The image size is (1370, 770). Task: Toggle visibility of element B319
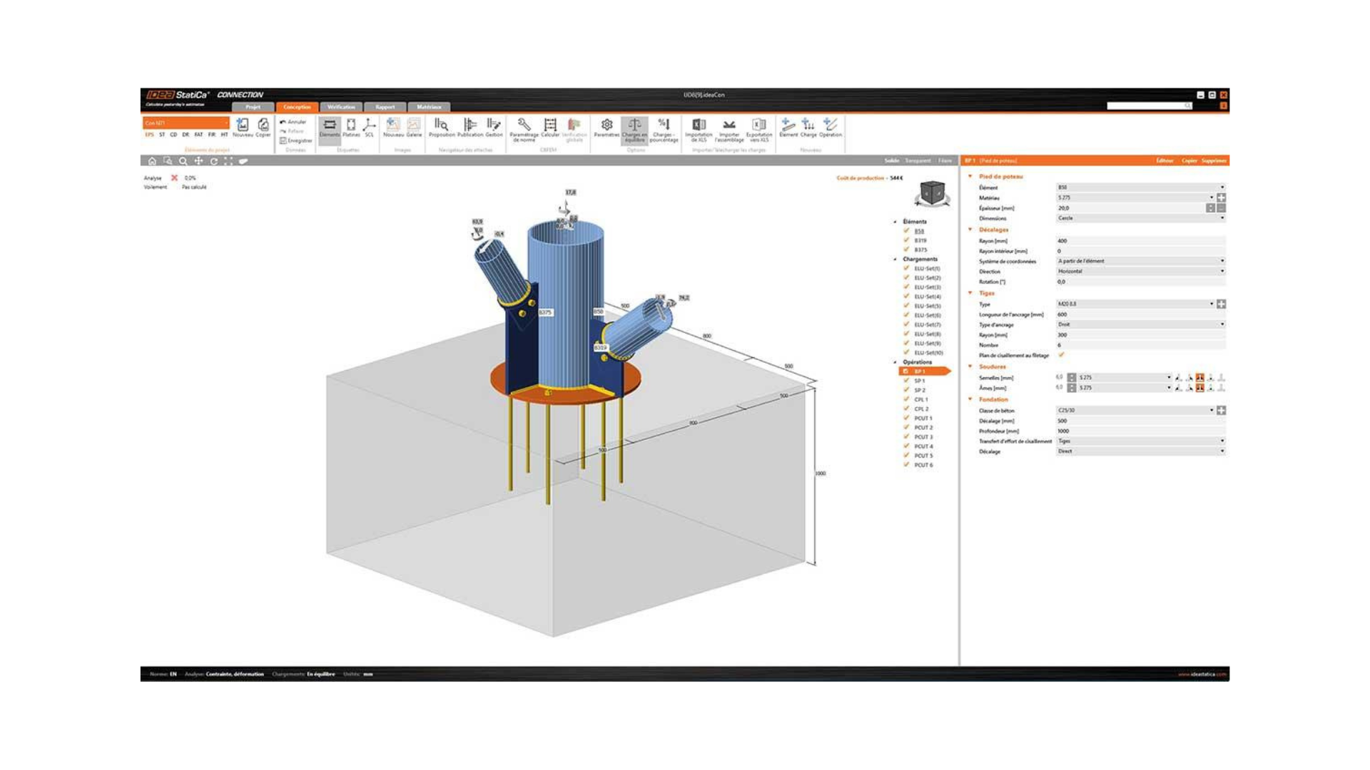907,240
